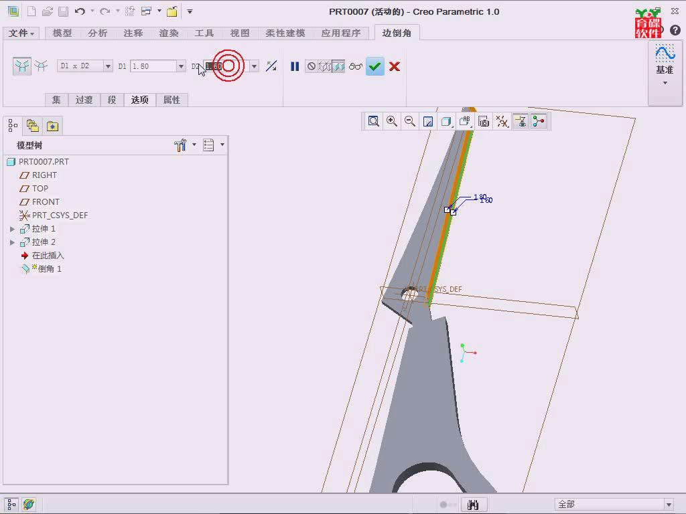Image resolution: width=686 pixels, height=514 pixels.
Task: Open the undo history arrow
Action: 92,11
